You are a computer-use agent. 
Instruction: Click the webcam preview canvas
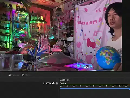click(x=61, y=35)
